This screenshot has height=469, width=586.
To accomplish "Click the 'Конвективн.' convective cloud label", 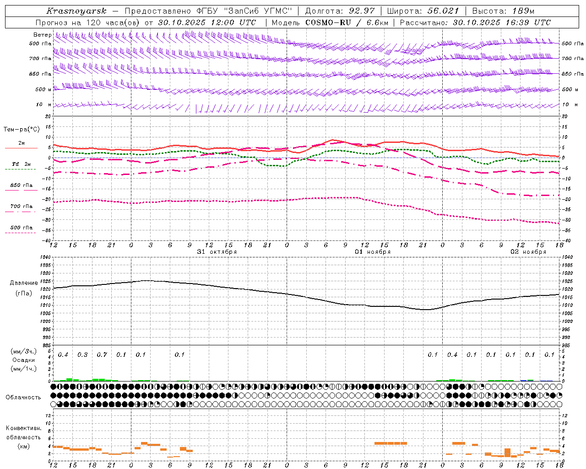I will 23,428.
